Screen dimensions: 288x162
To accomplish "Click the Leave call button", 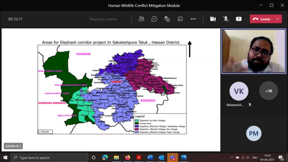I will (x=261, y=19).
